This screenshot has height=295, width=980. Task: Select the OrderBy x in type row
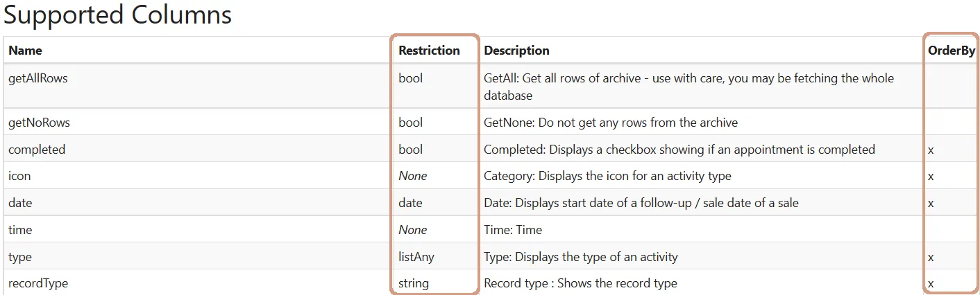pos(931,257)
